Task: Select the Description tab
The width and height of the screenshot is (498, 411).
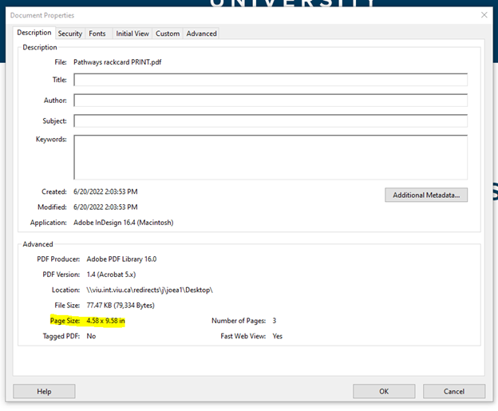Action: click(x=34, y=33)
